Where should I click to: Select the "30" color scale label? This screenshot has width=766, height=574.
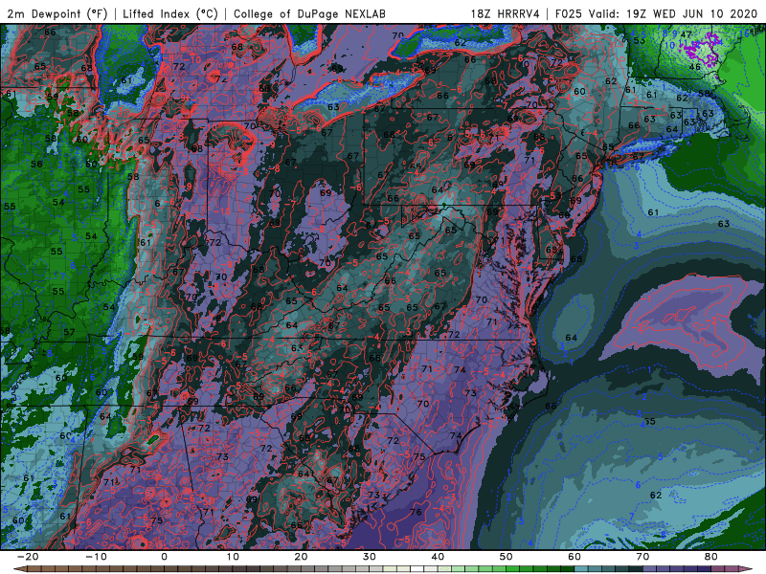(370, 557)
